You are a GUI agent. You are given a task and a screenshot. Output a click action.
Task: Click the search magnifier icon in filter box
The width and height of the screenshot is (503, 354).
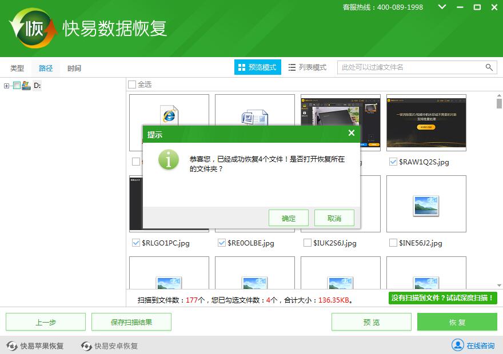click(x=489, y=67)
